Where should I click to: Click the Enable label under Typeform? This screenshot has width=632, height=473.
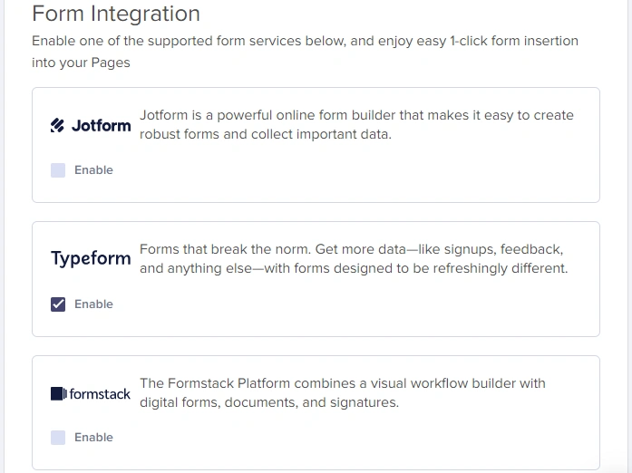[x=93, y=304]
